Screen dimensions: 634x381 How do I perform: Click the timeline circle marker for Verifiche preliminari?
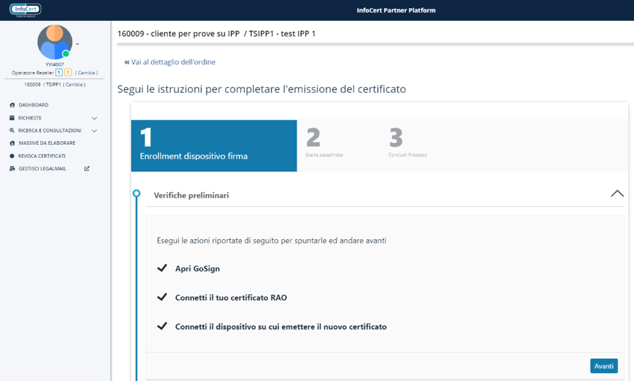pyautogui.click(x=137, y=194)
